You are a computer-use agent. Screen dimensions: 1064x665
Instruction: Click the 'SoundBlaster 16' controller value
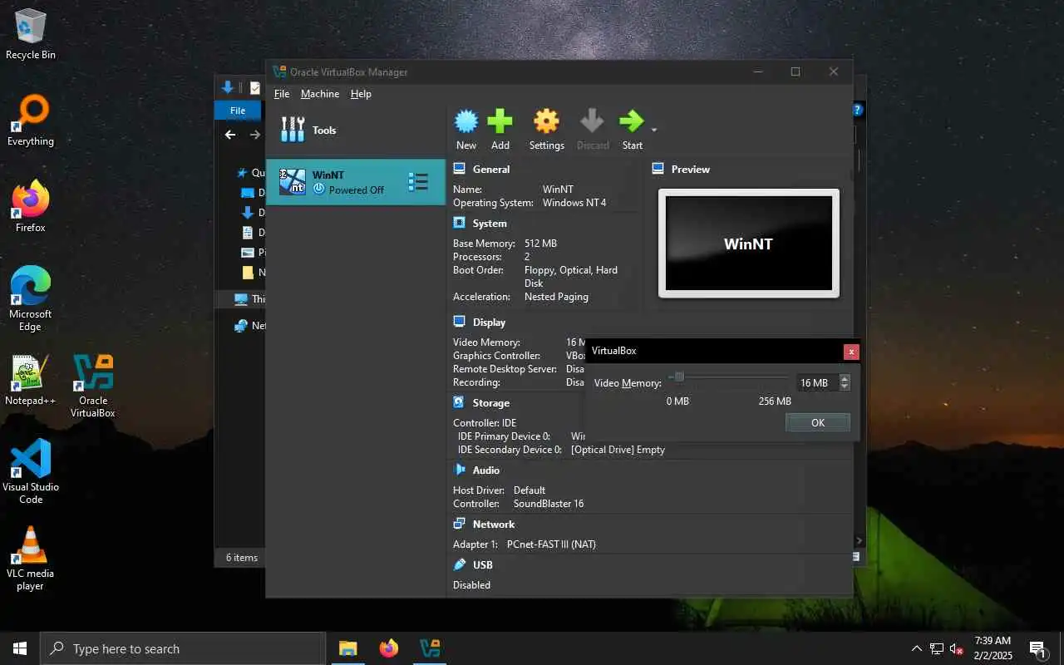[x=549, y=504]
